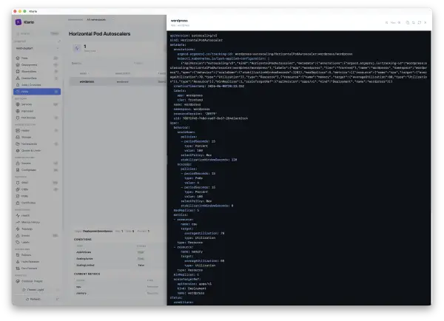The height and width of the screenshot is (321, 444).
Task: Click the minReplicas: 1 line
Action: coord(186,274)
